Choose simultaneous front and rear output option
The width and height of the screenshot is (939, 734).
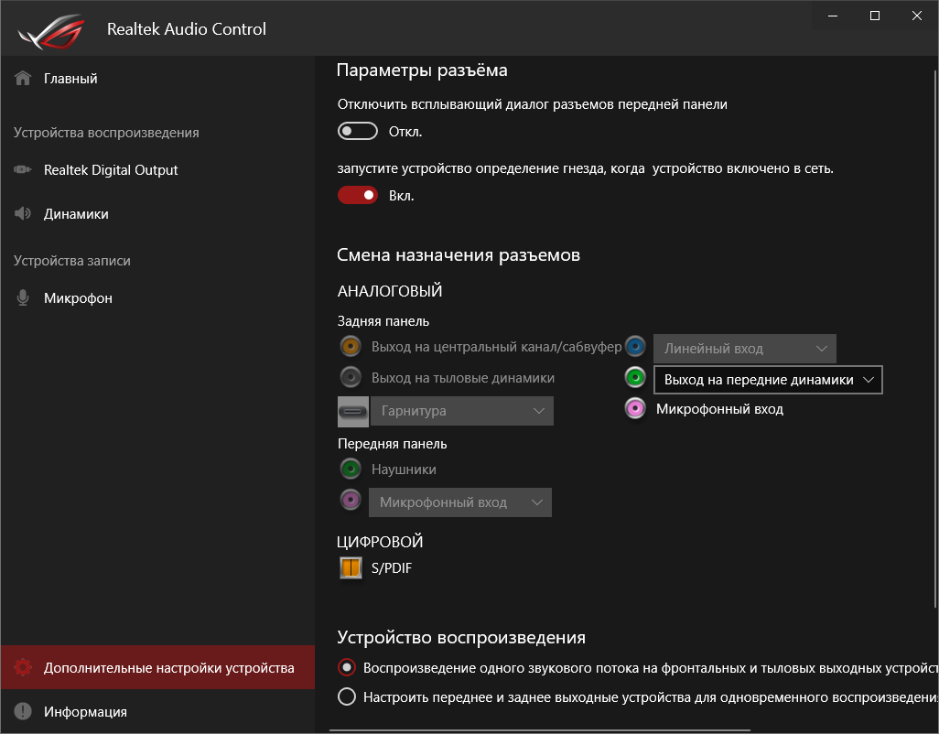pyautogui.click(x=347, y=696)
